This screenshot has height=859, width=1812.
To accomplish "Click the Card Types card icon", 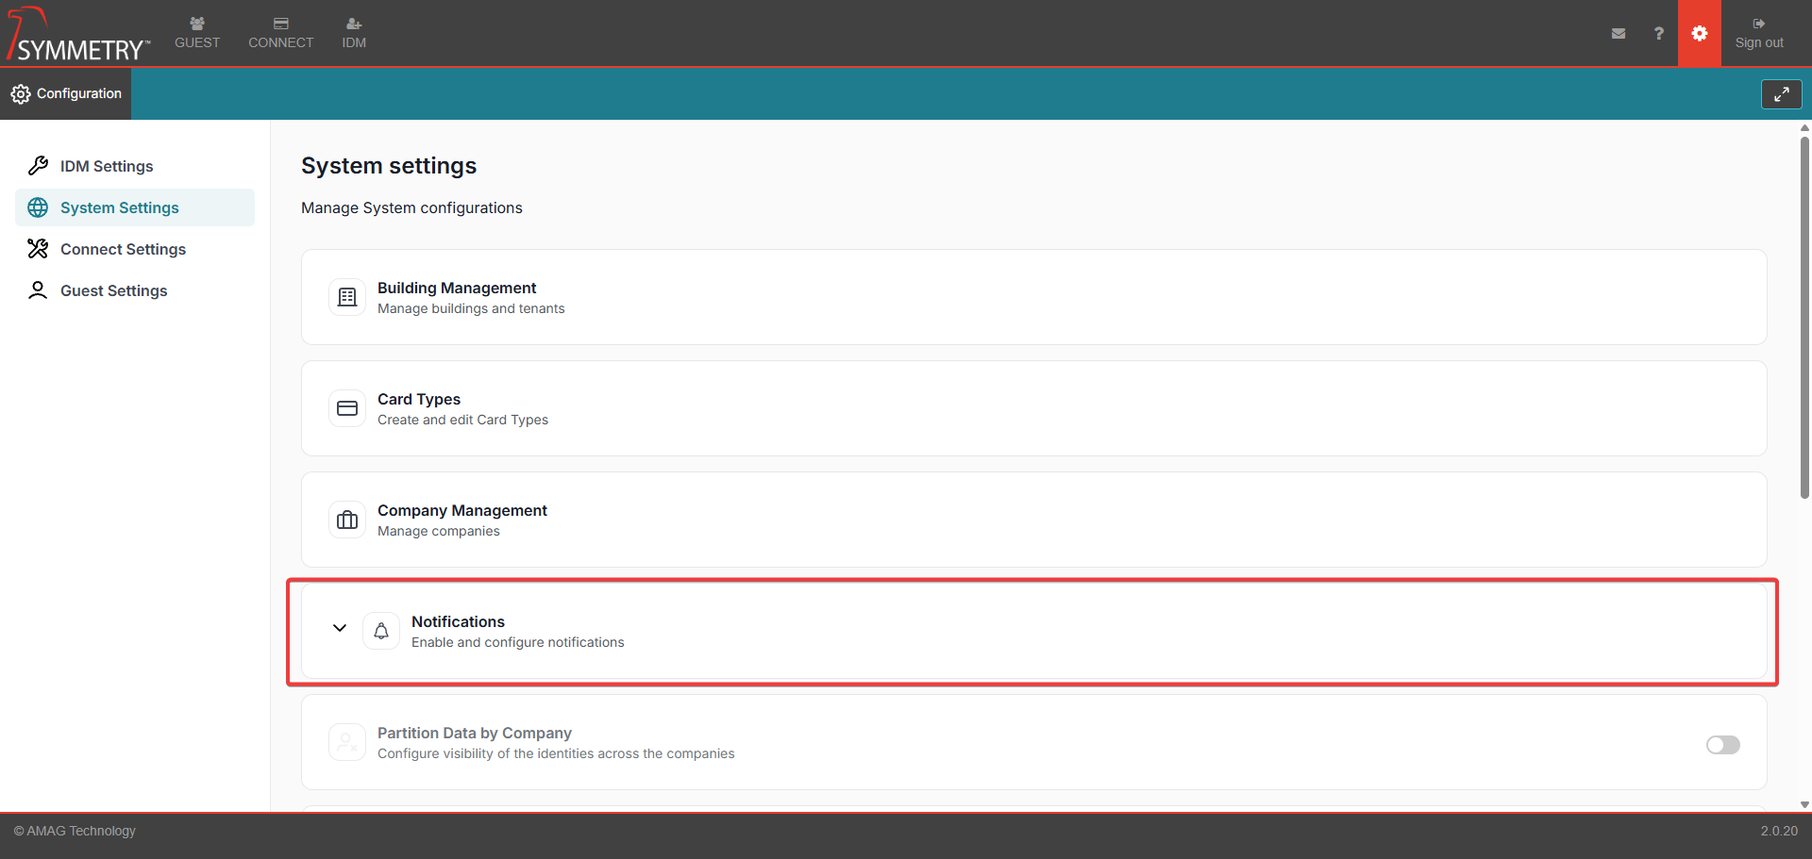I will [x=347, y=408].
